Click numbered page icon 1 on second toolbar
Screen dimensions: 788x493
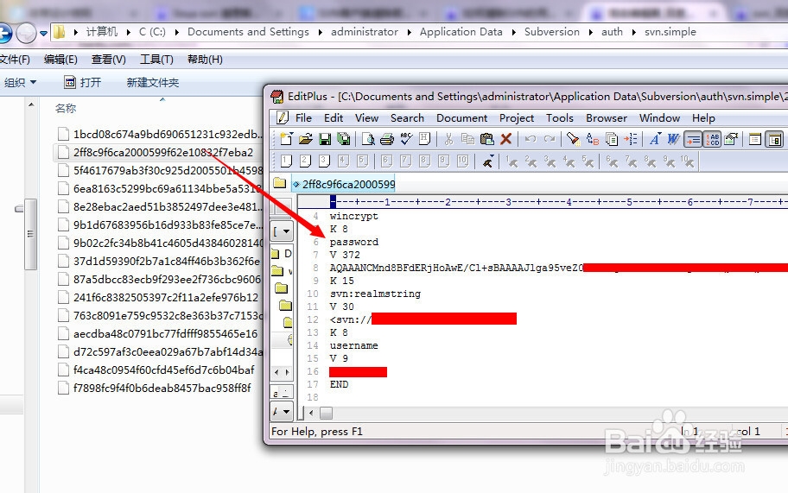tap(287, 161)
